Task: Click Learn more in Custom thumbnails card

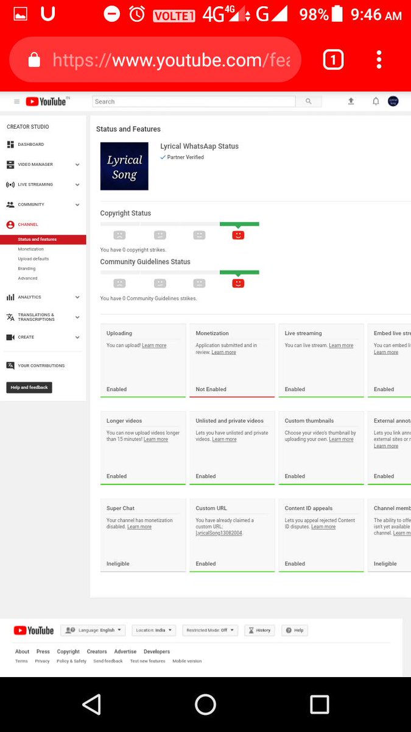Action: coord(341,439)
